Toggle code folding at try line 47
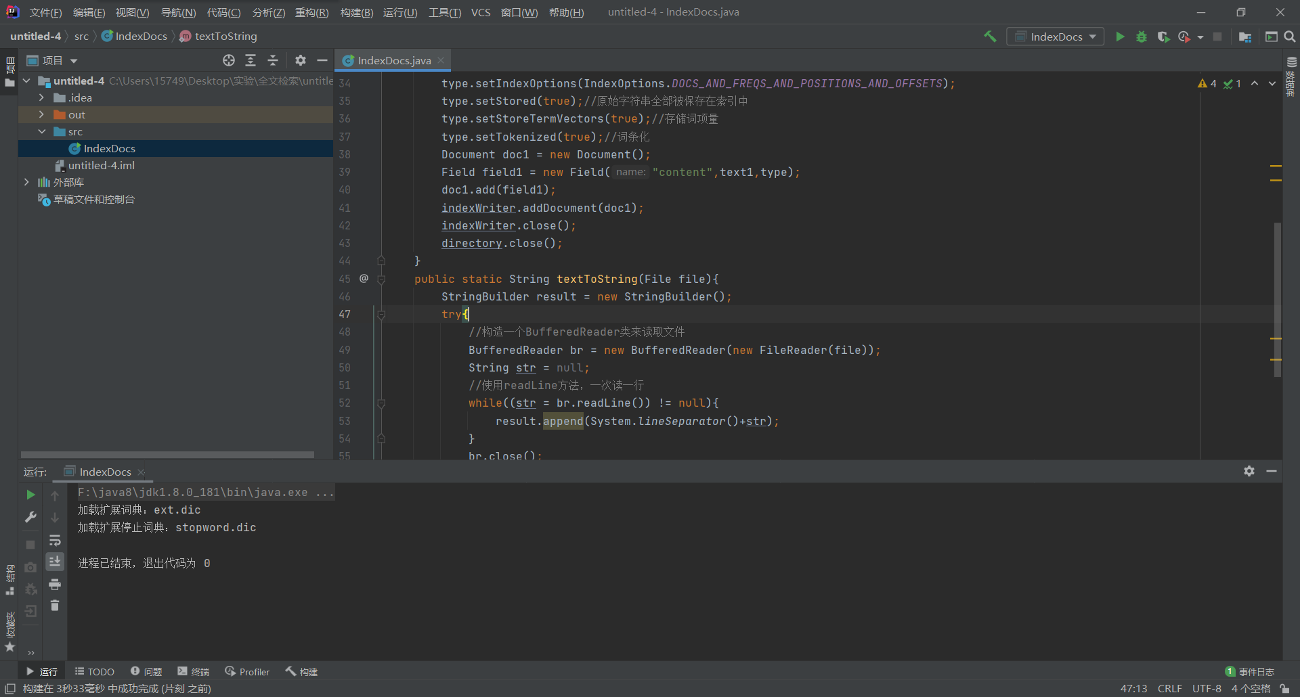 point(381,315)
